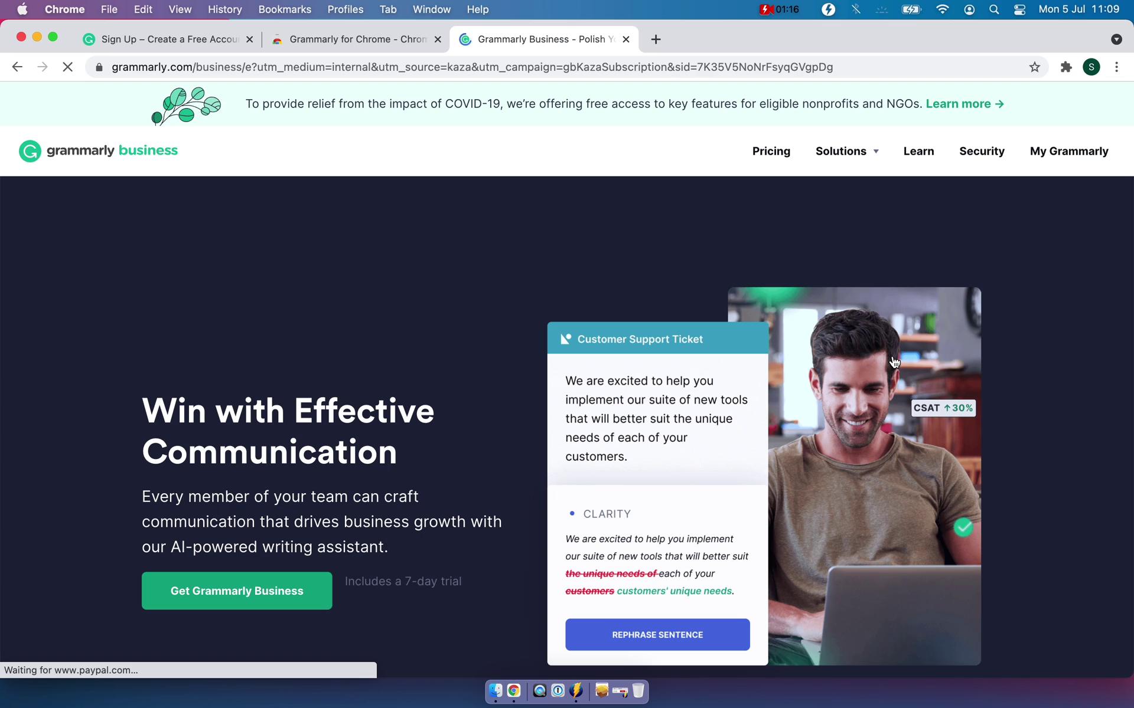The height and width of the screenshot is (708, 1134).
Task: Go to My Grammarly
Action: point(1069,152)
